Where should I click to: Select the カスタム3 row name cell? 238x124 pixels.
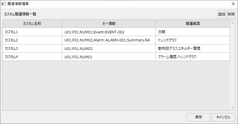pos(32,49)
